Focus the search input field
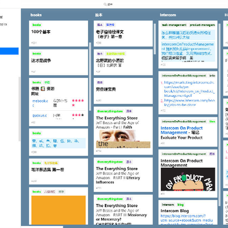This screenshot has width=228, height=228. (x=110, y=4)
